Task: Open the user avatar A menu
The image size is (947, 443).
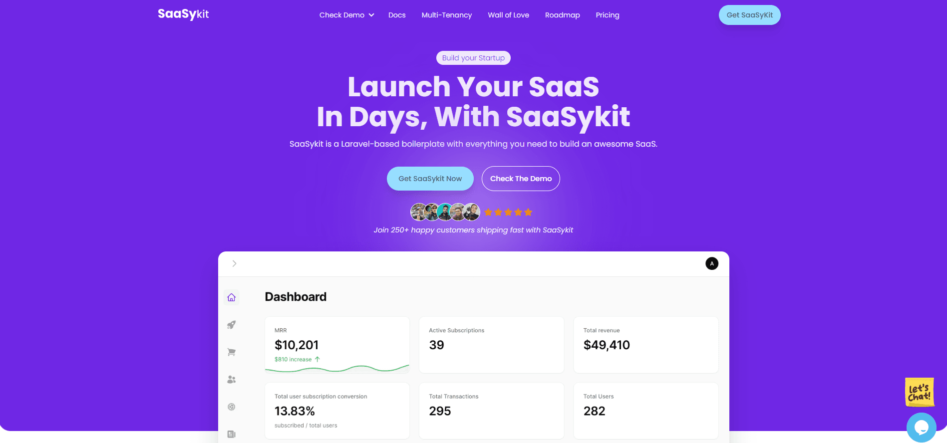Action: [x=712, y=263]
